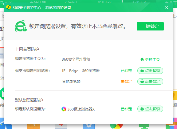Viewport: 177px width, 129px height.
Task: Click the 默认浏览器防护 section heading
Action: coord(29,100)
